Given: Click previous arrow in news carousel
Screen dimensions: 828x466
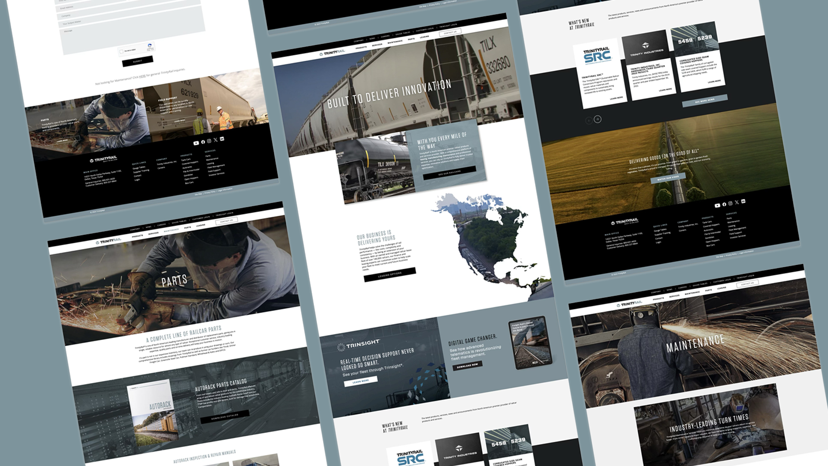Looking at the screenshot, I should point(589,121).
